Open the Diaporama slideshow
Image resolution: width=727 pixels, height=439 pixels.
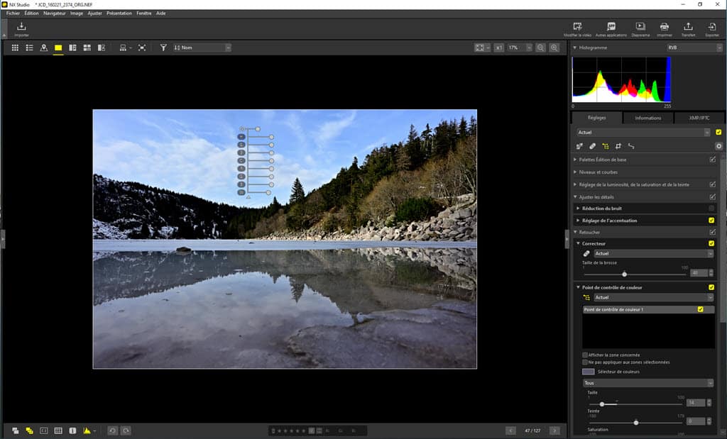coord(640,28)
